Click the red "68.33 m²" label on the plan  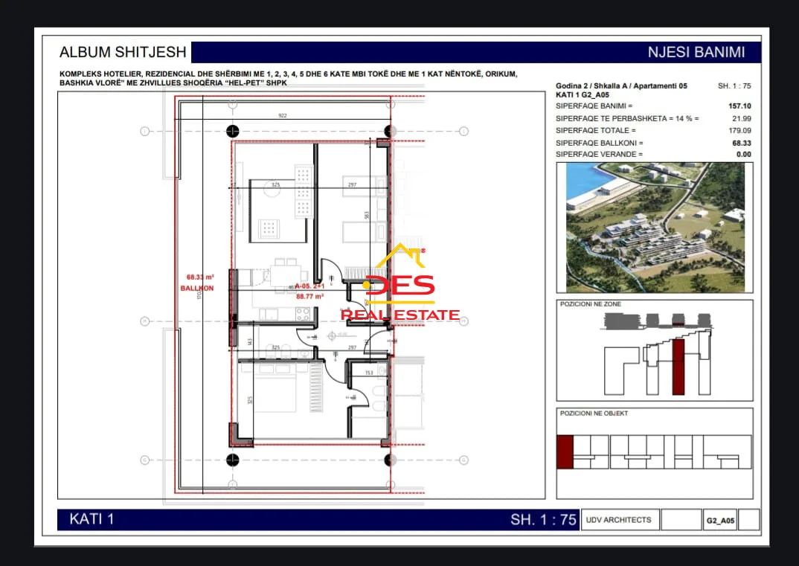[200, 277]
